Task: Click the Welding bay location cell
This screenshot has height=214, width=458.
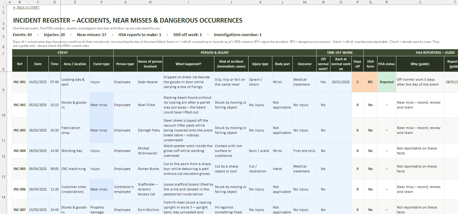Action: (75, 151)
